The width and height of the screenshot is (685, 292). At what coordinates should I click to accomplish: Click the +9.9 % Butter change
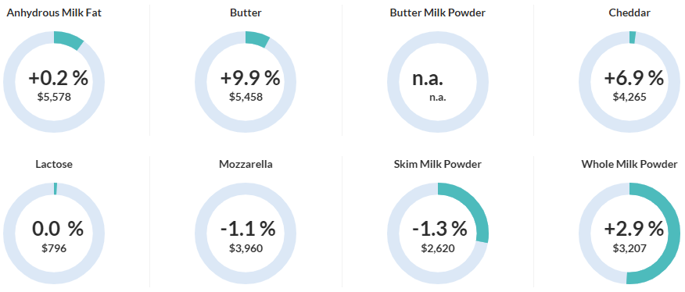[x=250, y=79]
